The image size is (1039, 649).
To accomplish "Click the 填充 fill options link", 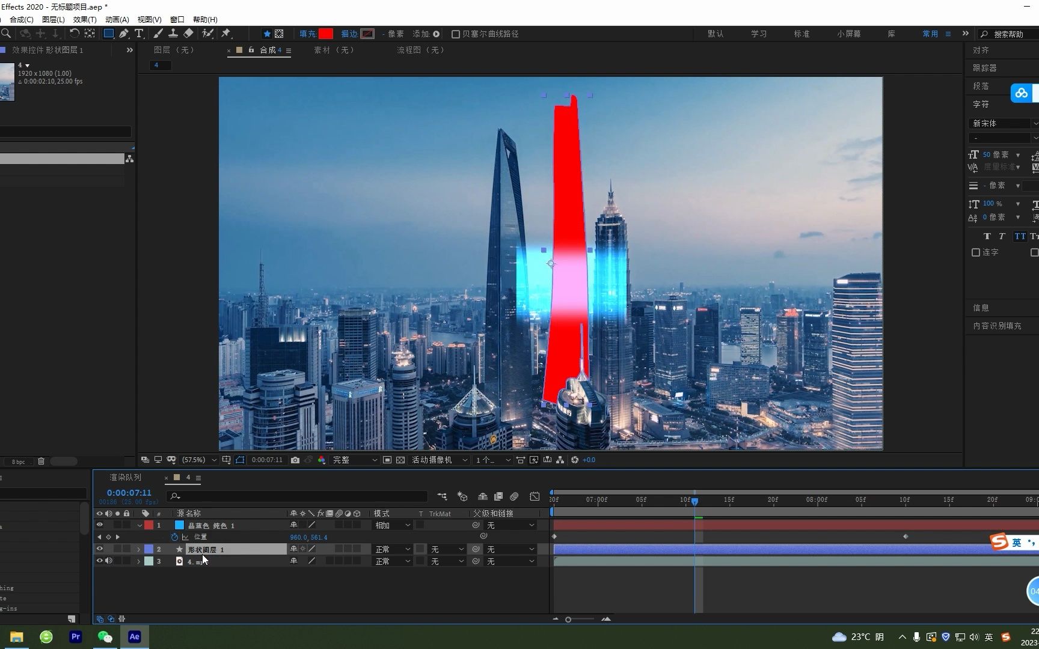I will (308, 34).
